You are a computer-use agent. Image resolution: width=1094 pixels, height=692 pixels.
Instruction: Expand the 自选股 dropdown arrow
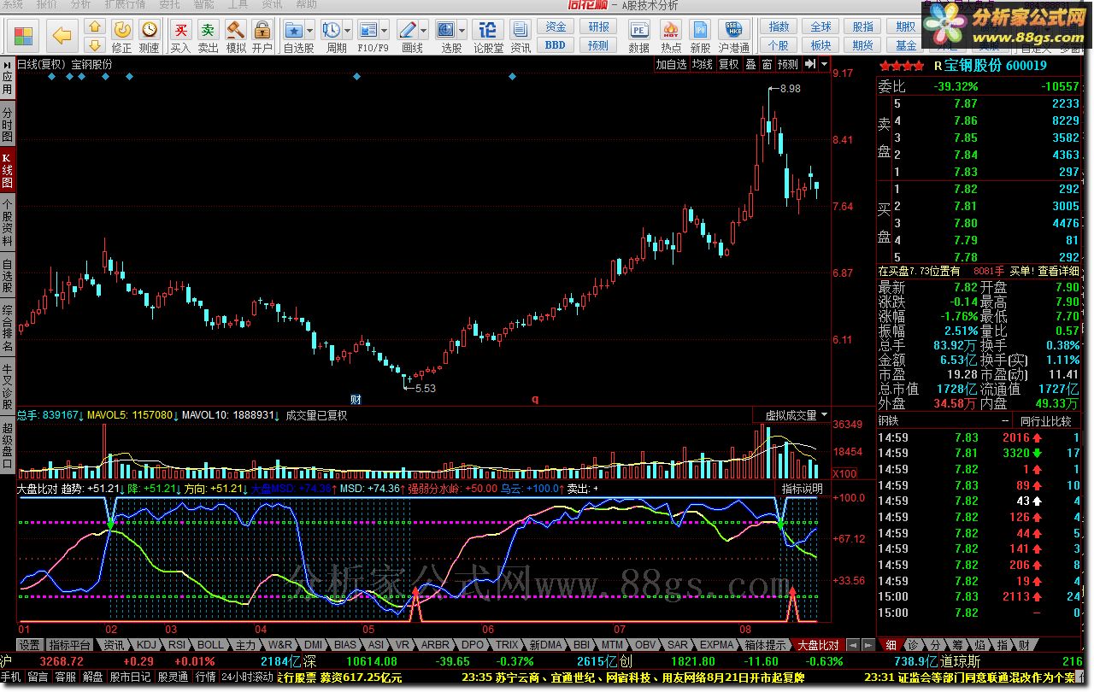tap(311, 29)
